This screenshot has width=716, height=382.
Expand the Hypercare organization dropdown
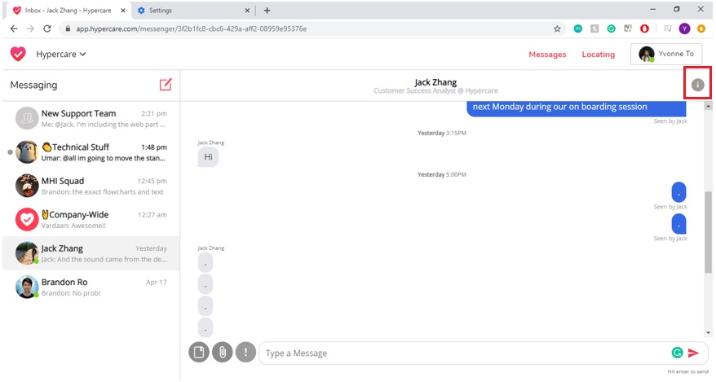60,55
